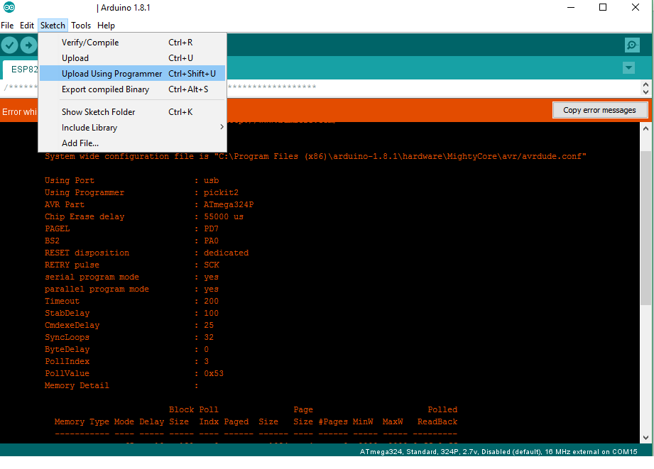Click the board info status text

(x=498, y=451)
